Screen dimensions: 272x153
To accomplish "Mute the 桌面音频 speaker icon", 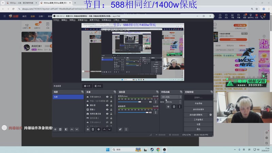I will pos(150,113).
